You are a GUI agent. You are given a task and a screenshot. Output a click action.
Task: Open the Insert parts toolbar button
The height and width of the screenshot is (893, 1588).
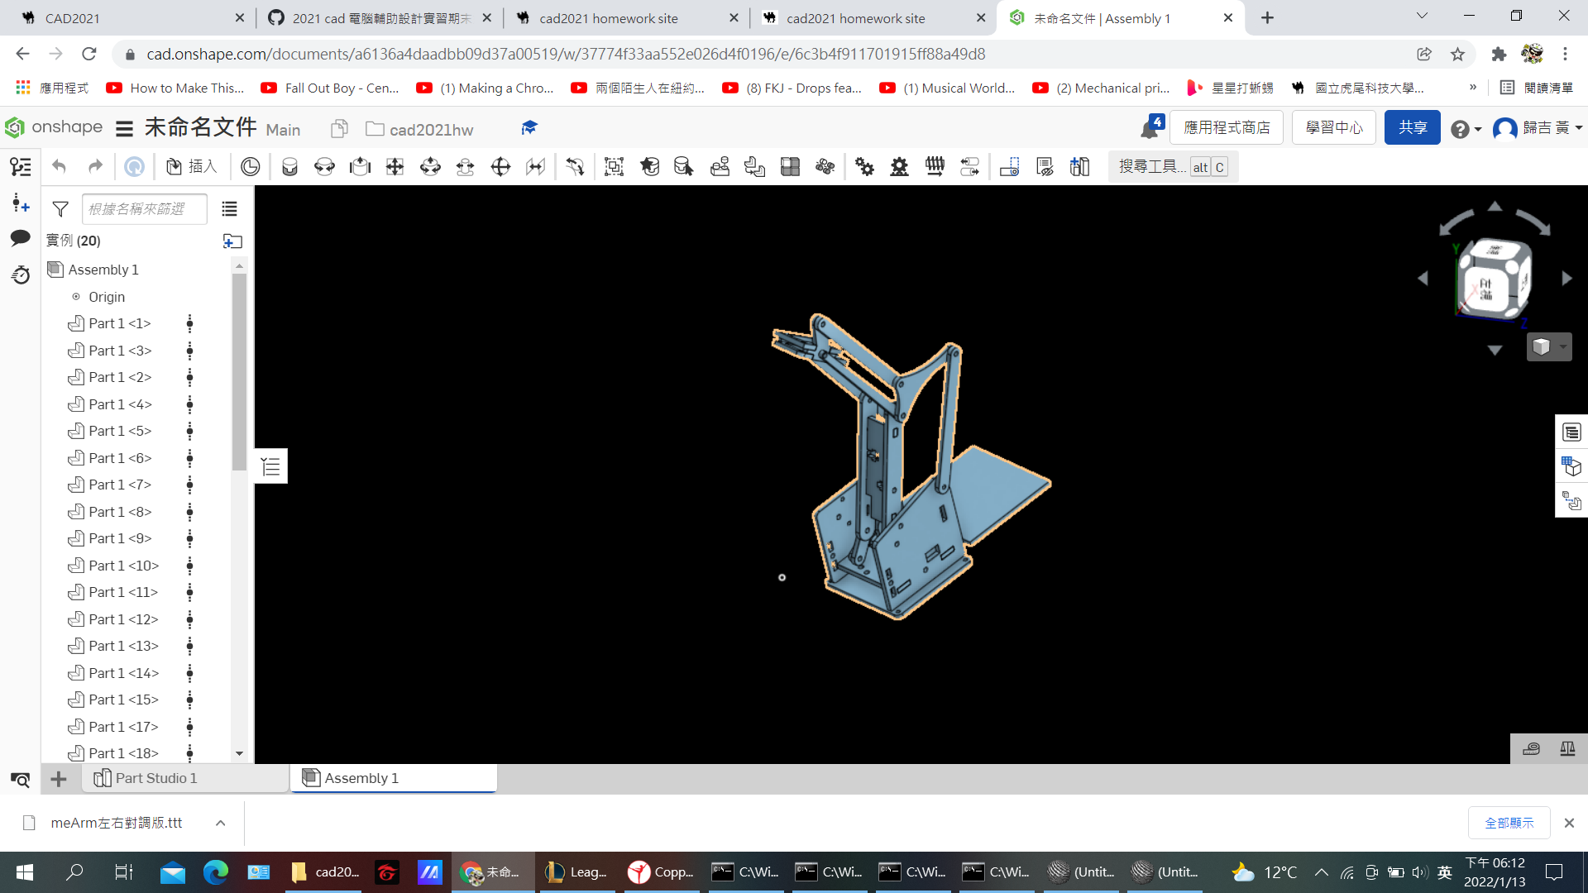pos(192,167)
